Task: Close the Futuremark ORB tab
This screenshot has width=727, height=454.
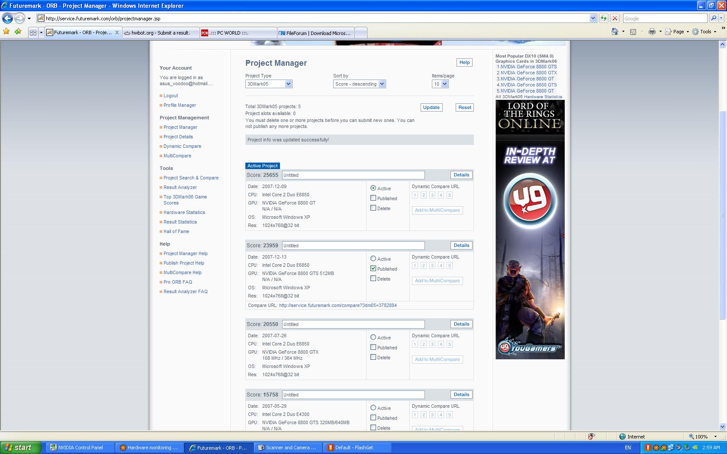Action: click(117, 32)
